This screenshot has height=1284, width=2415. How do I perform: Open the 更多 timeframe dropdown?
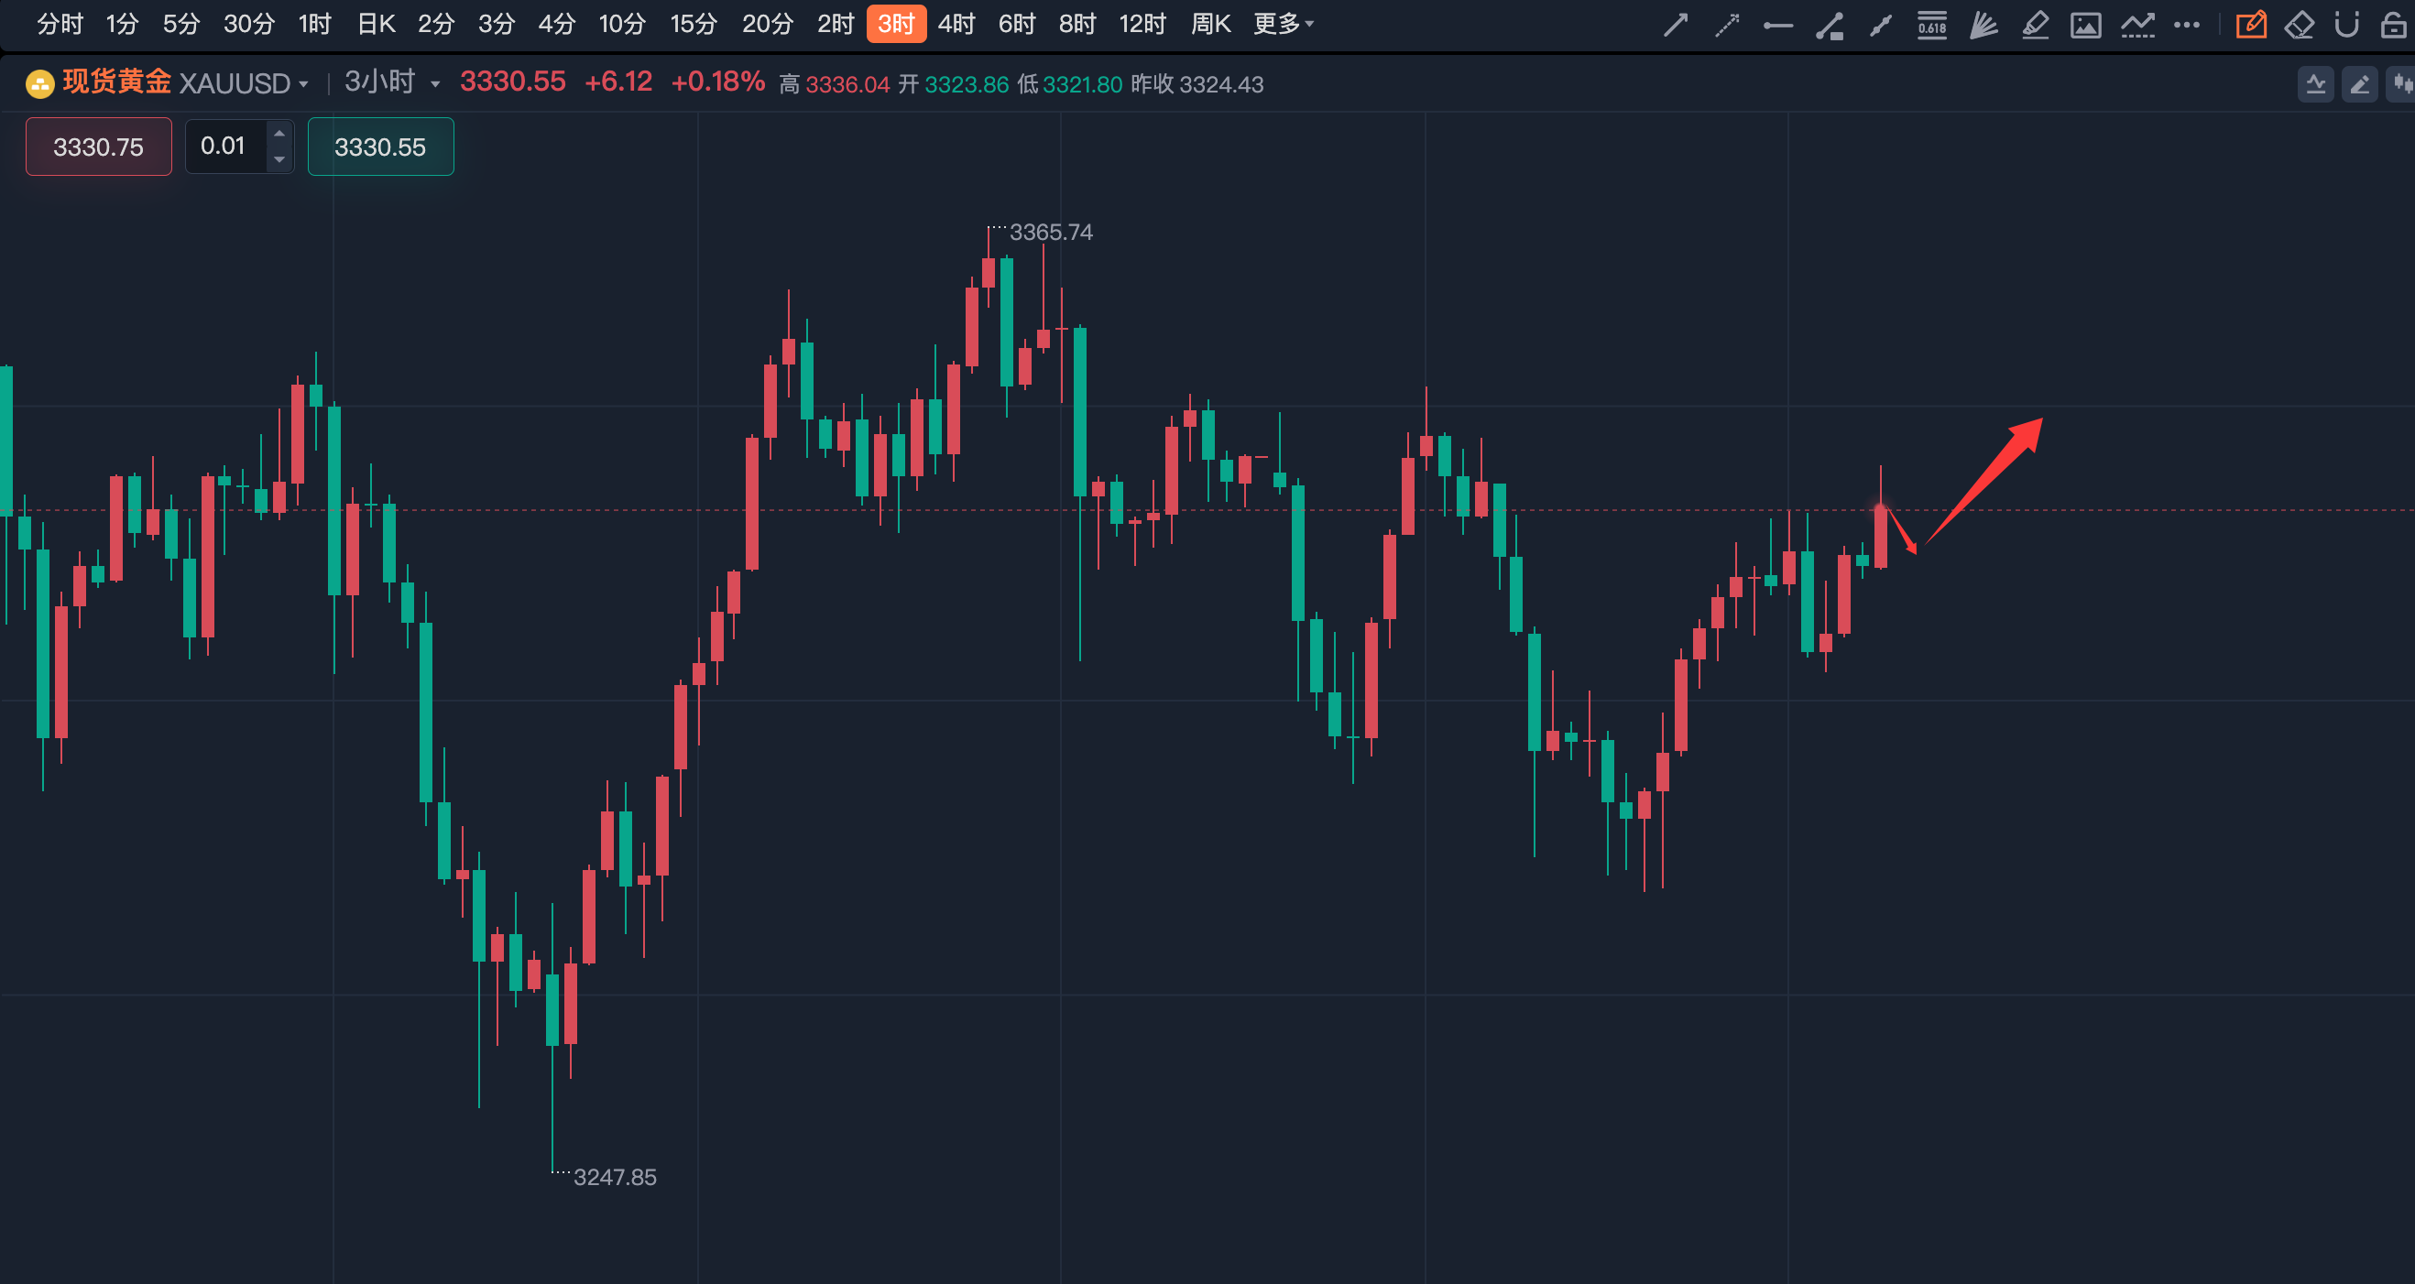pyautogui.click(x=1283, y=24)
